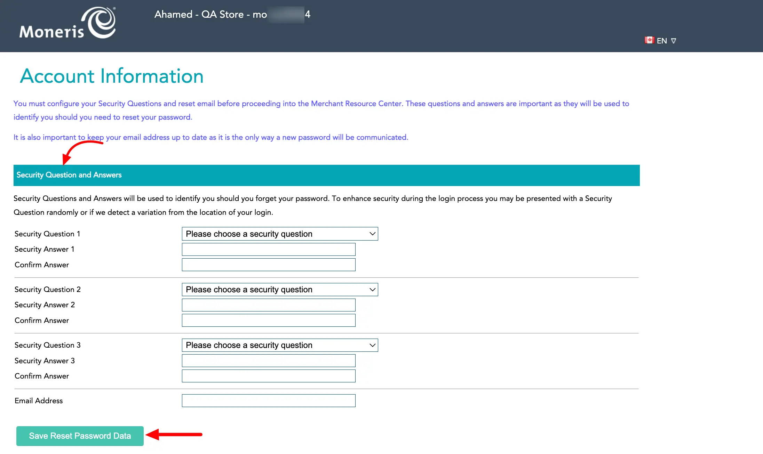Viewport: 763px width, 454px height.
Task: Click the triangle arrow next to EN
Action: pos(674,41)
